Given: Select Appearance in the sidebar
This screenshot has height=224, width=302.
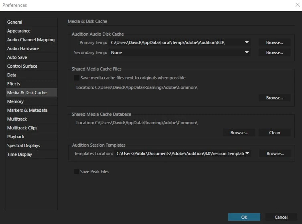Looking at the screenshot, I should click(x=32, y=31).
